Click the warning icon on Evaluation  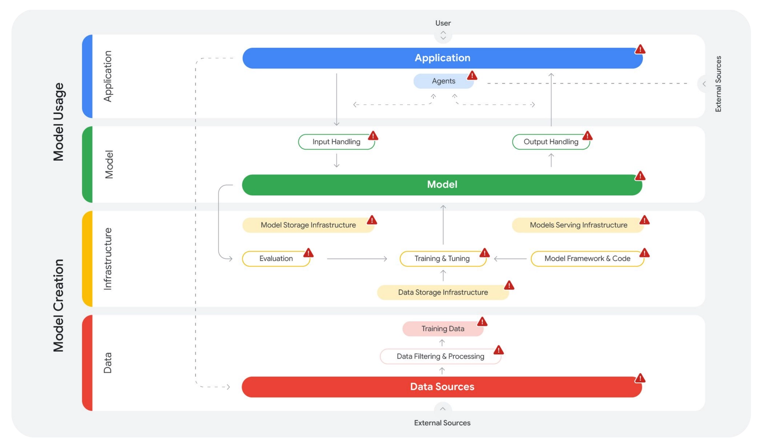pyautogui.click(x=308, y=253)
